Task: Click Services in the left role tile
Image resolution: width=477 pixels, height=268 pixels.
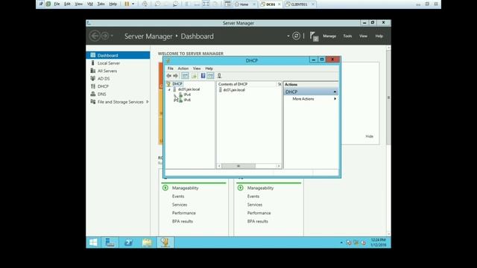Action: coord(180,205)
